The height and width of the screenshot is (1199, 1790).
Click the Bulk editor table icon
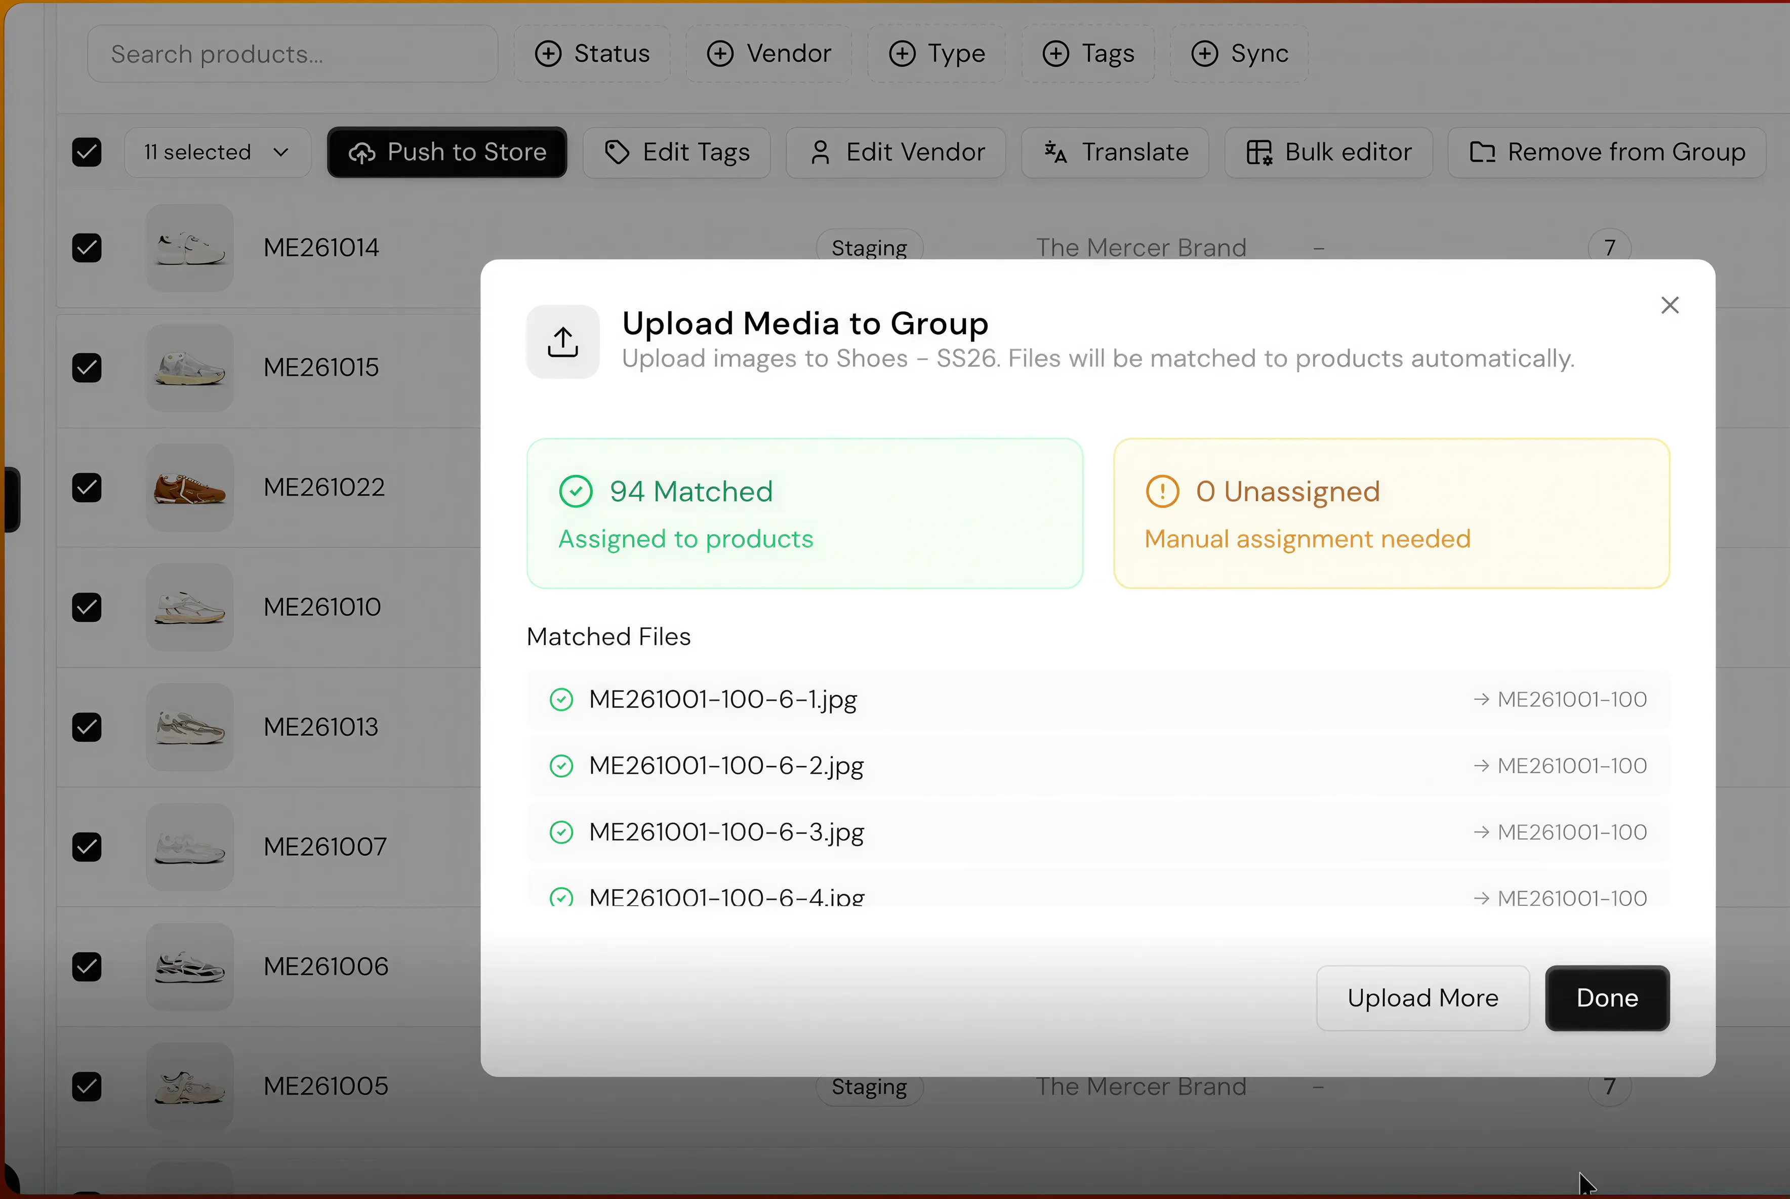pyautogui.click(x=1259, y=152)
